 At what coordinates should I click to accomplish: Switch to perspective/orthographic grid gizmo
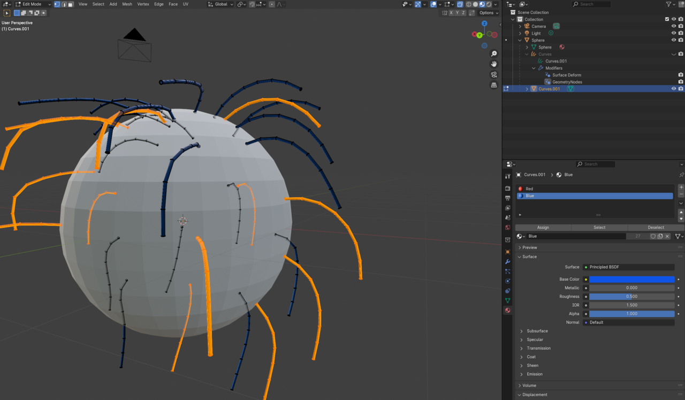pyautogui.click(x=493, y=85)
